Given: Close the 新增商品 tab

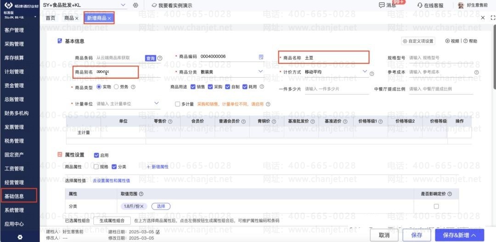Looking at the screenshot, I should (x=109, y=18).
